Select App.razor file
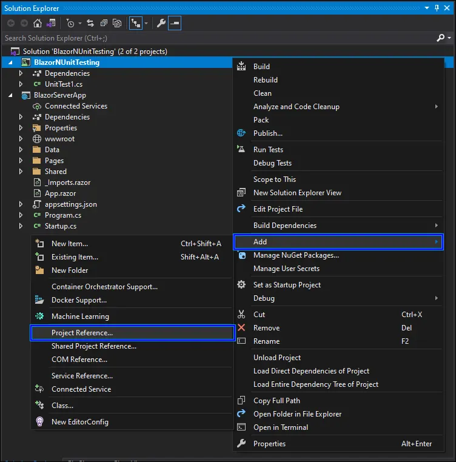Viewport: 456px width, 462px height. click(60, 193)
